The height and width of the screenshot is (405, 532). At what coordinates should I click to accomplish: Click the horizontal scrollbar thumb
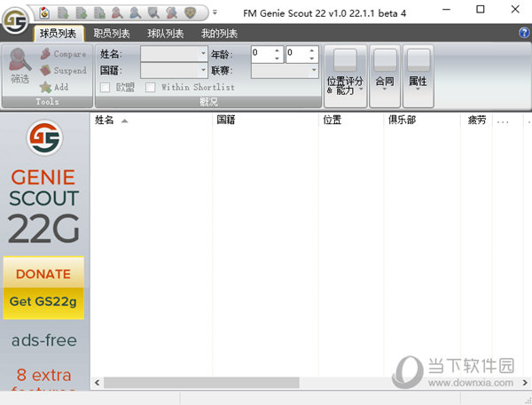click(x=201, y=383)
